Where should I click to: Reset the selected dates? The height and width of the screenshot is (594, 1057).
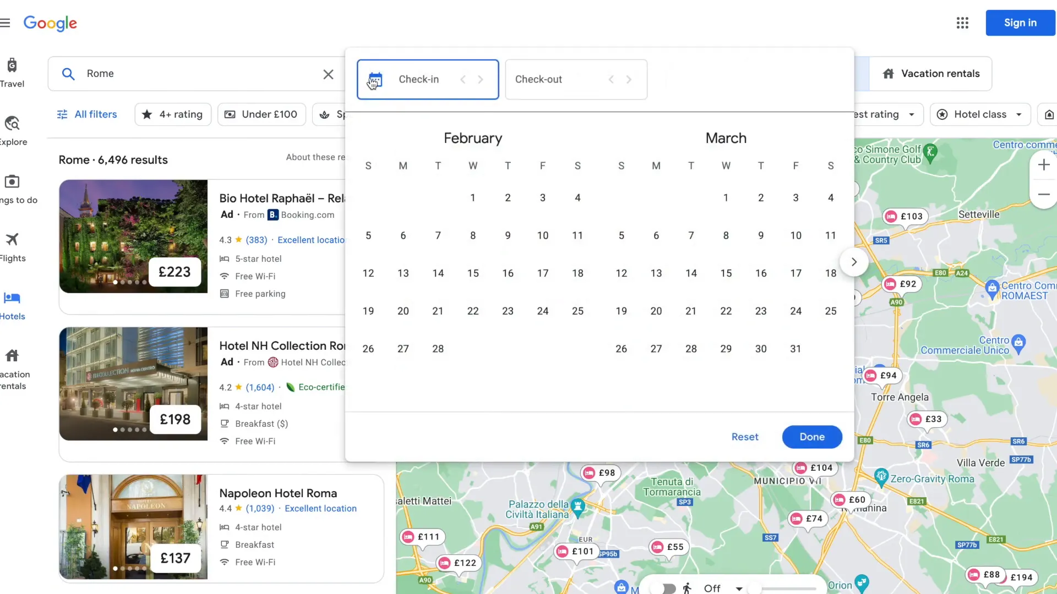(x=745, y=437)
